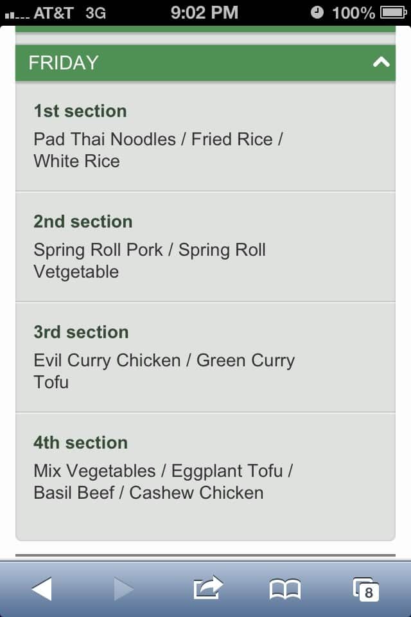This screenshot has width=411, height=617.
Task: Select the 1st section heading
Action: coord(80,111)
